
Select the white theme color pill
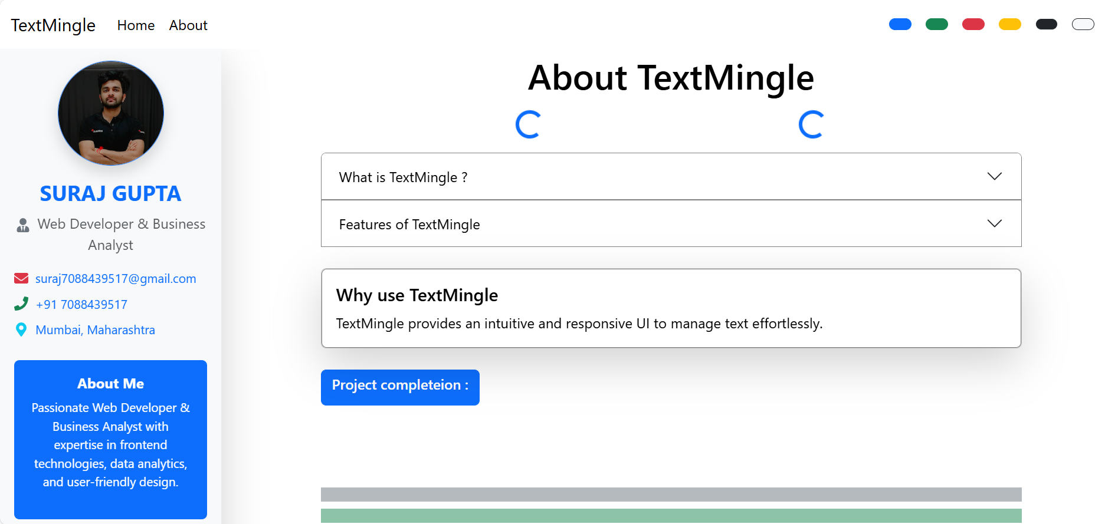[1083, 24]
